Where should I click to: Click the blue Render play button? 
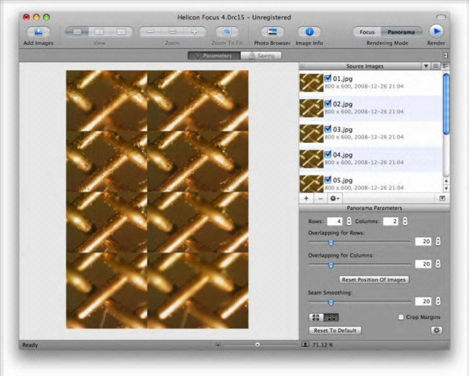tap(436, 32)
